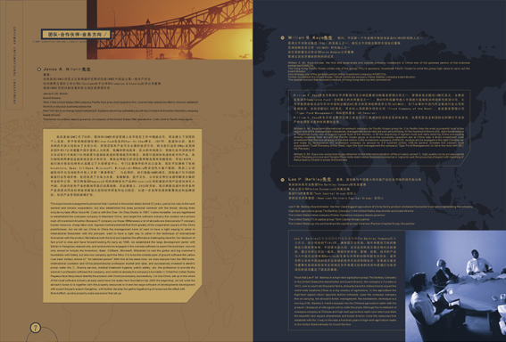Click the circled page number 7

click(36, 328)
